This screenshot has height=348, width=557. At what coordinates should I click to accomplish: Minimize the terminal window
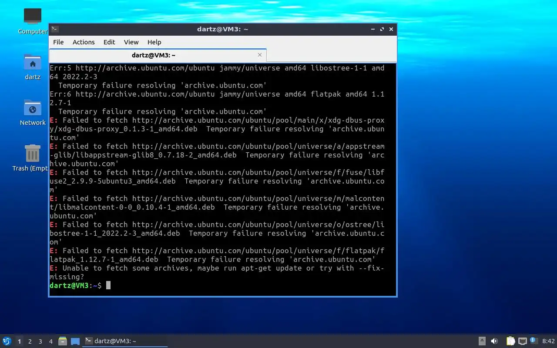373,29
